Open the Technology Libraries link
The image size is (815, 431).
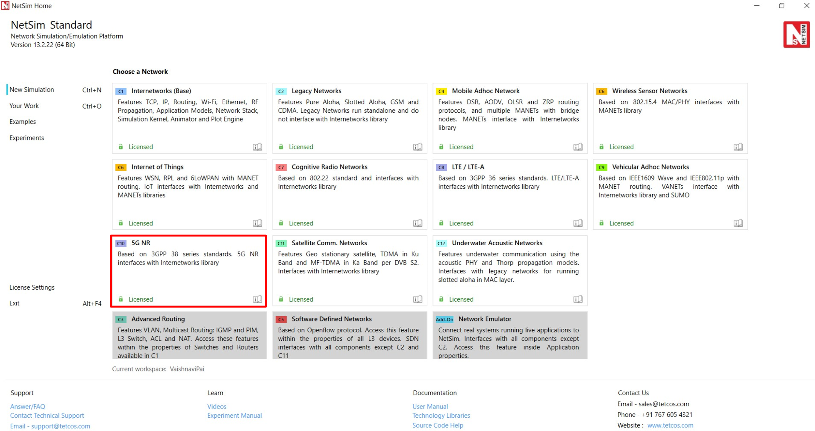pyautogui.click(x=441, y=416)
